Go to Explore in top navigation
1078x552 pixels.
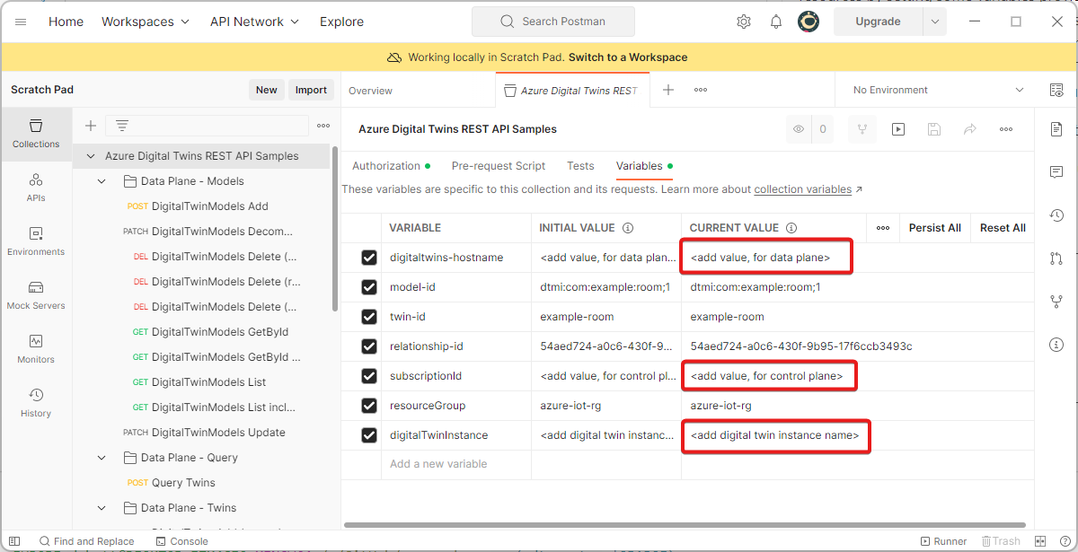(341, 22)
